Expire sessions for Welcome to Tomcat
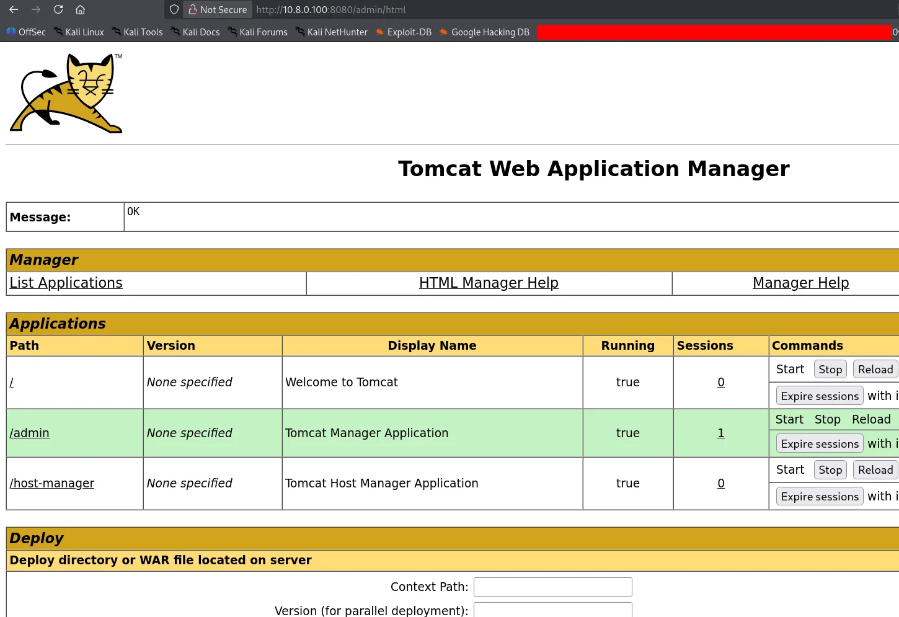899x617 pixels. click(820, 396)
